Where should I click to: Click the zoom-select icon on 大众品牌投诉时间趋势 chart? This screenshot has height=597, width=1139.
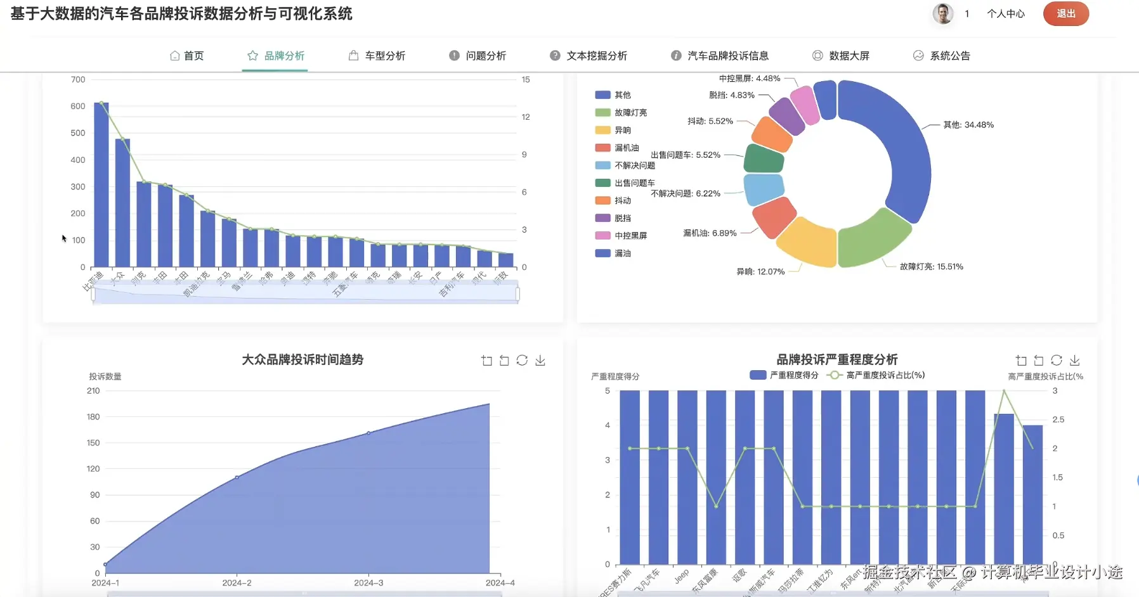tap(486, 360)
